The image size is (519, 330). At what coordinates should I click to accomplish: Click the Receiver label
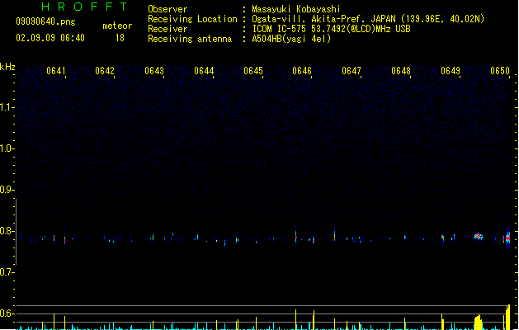point(167,29)
